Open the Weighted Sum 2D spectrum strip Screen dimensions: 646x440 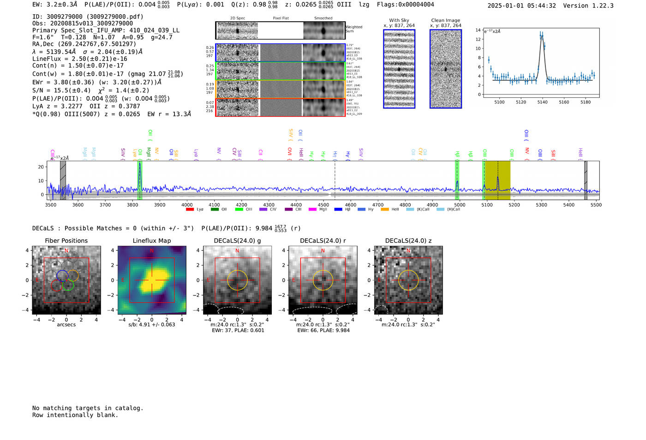[x=280, y=30]
